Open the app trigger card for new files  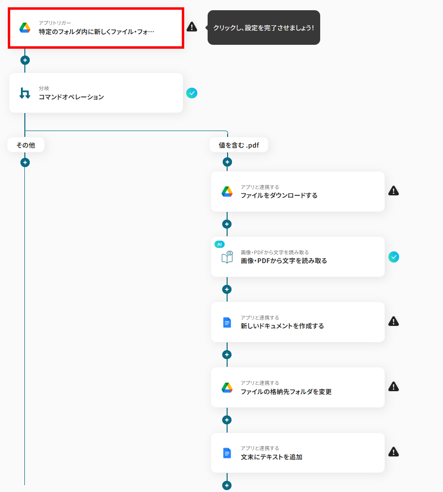coord(96,28)
